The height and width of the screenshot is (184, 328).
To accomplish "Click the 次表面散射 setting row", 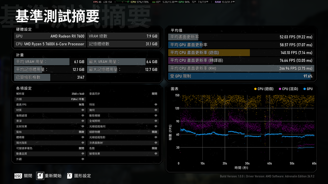I will pos(123,143).
